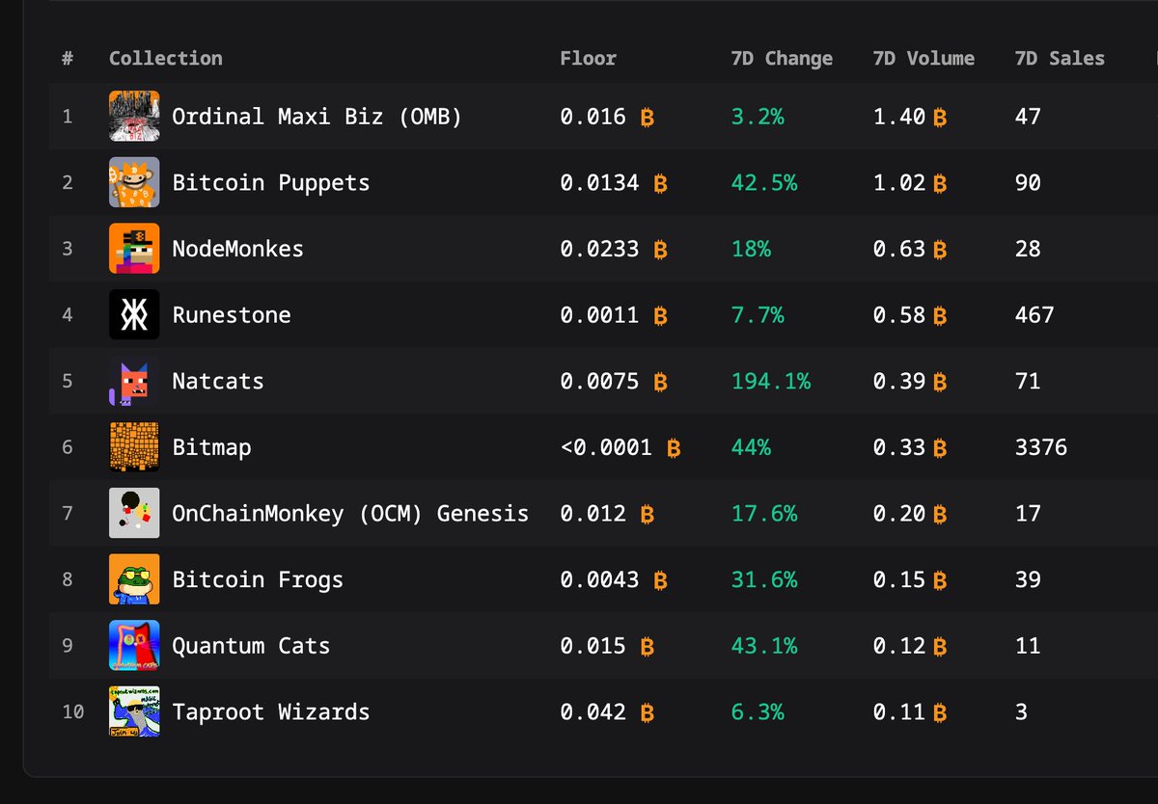
Task: Sort by 7D Change column header
Action: point(782,58)
